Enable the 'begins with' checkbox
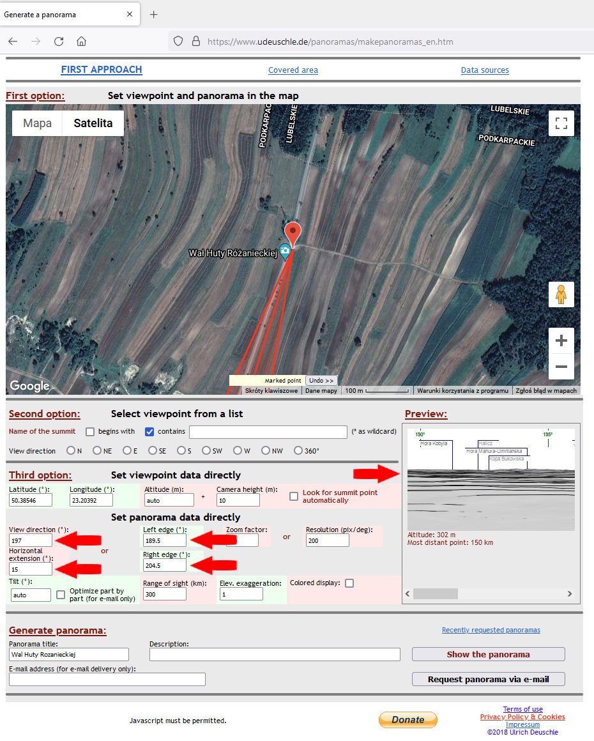The width and height of the screenshot is (594, 741). click(x=90, y=432)
